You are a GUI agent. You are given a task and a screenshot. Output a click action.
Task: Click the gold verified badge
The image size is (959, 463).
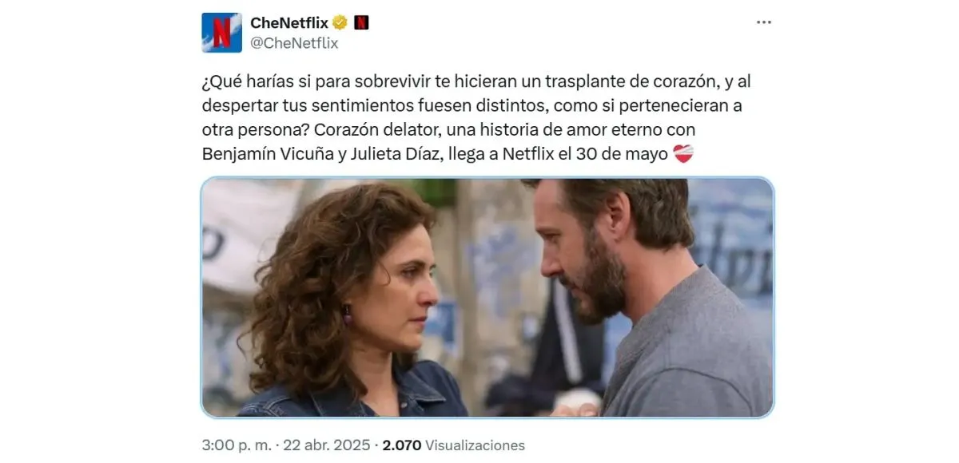(x=340, y=22)
